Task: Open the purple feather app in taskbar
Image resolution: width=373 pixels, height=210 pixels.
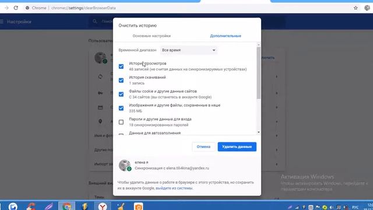Action: [x=49, y=206]
